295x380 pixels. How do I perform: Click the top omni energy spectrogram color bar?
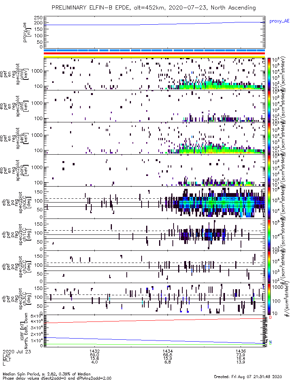tap(269, 74)
